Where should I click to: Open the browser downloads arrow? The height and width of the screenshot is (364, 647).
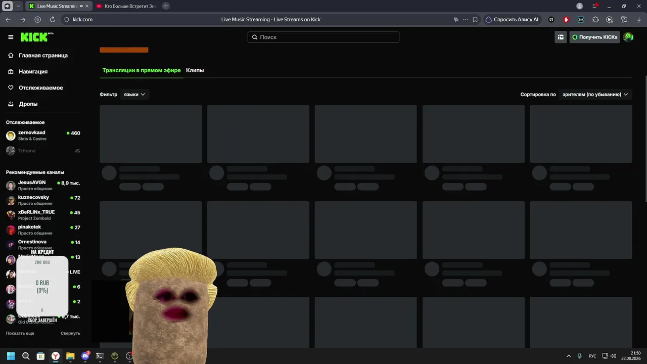pos(638,19)
